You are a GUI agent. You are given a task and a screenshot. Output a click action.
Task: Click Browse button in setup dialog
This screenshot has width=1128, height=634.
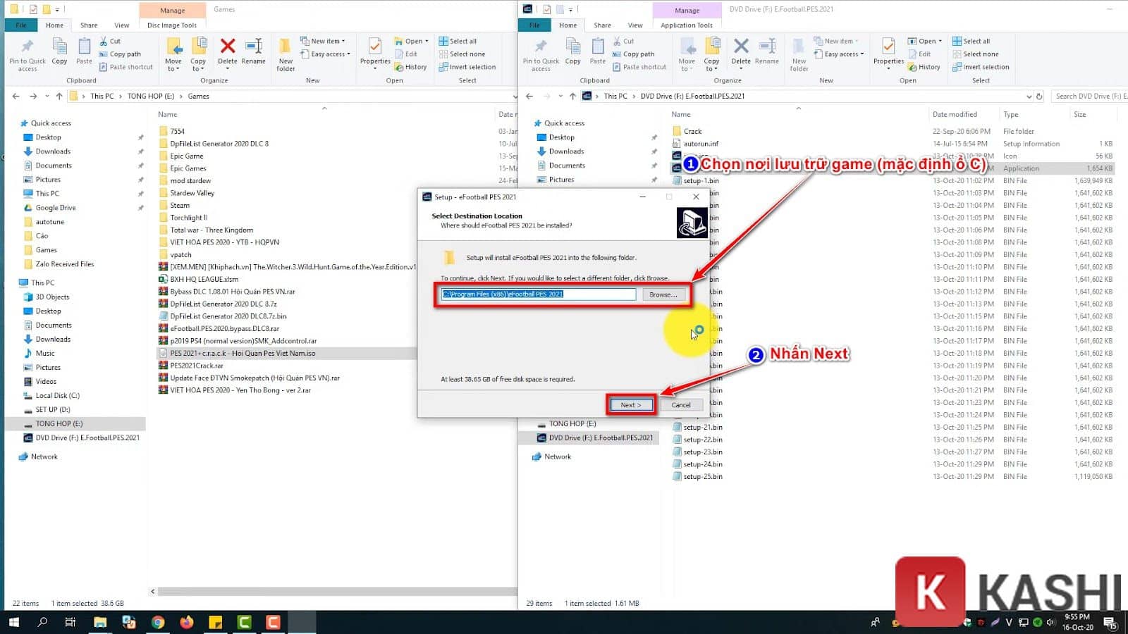663,294
